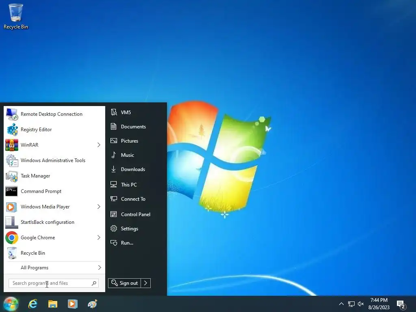
Task: Open Internet Explorer from taskbar
Action: click(x=33, y=304)
